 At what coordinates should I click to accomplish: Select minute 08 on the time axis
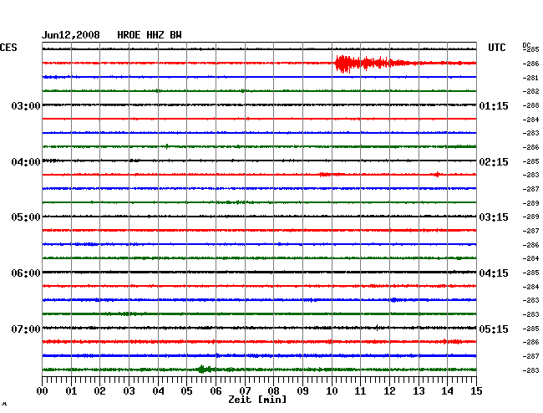[273, 390]
